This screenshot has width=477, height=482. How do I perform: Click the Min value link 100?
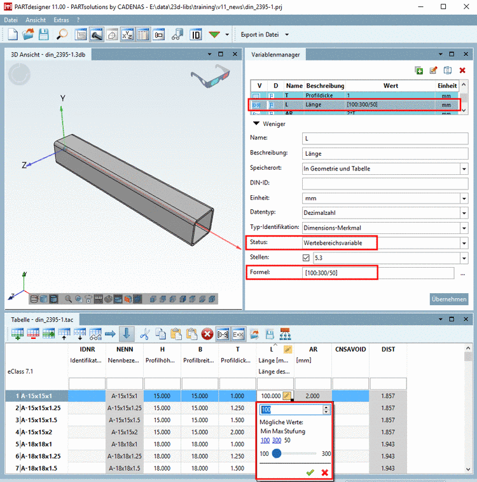pos(265,440)
